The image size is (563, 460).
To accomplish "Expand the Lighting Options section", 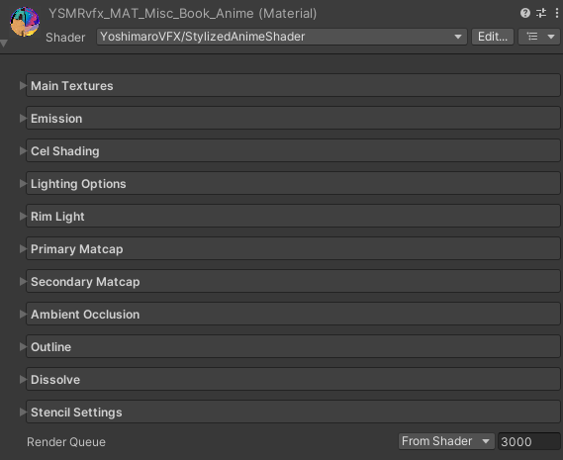I will pyautogui.click(x=293, y=183).
